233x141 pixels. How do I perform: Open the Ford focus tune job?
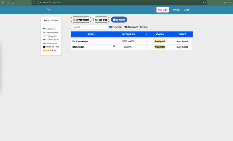pos(80,41)
